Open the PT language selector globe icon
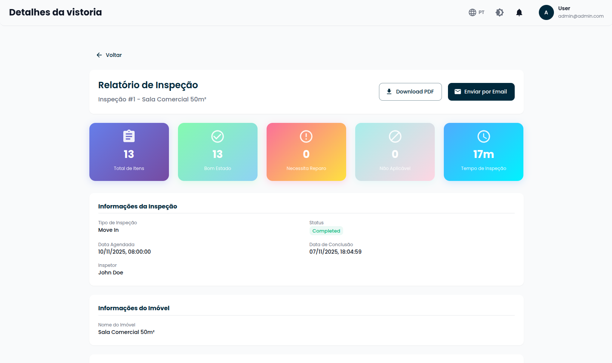The height and width of the screenshot is (363, 612). (x=472, y=12)
